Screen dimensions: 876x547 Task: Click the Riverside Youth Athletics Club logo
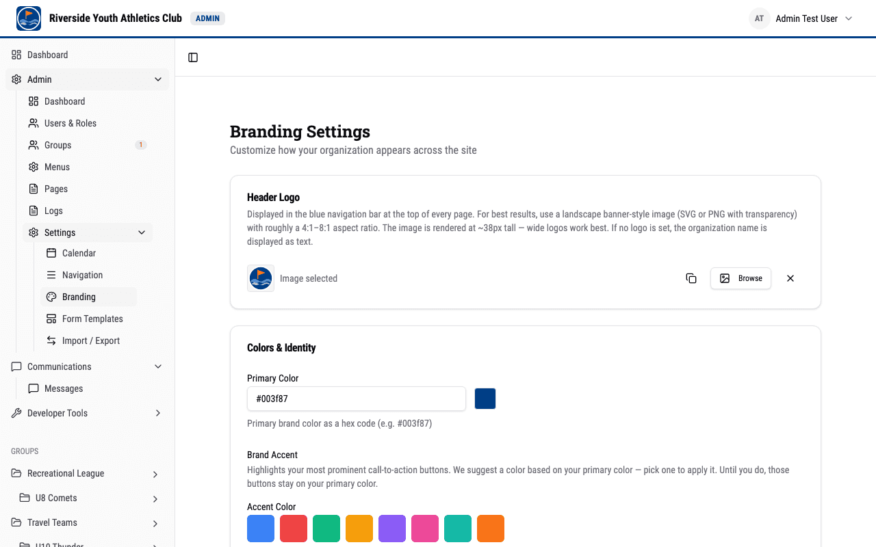pos(29,18)
